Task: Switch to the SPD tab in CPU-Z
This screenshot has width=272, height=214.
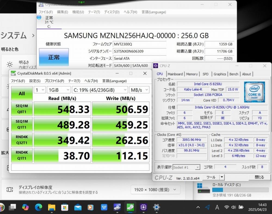Action: click(206, 74)
